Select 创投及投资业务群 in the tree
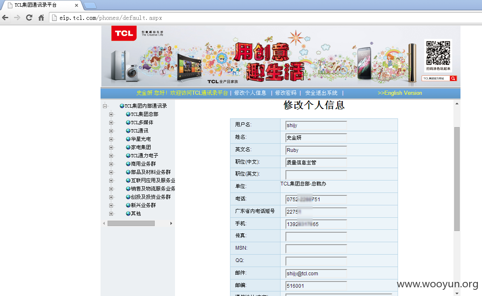 tap(151, 197)
